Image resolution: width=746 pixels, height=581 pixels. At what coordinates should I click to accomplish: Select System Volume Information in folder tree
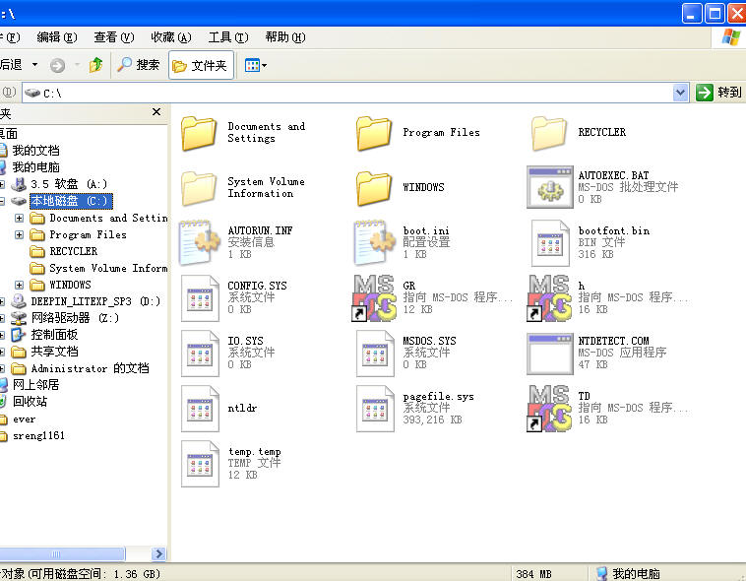pos(108,268)
